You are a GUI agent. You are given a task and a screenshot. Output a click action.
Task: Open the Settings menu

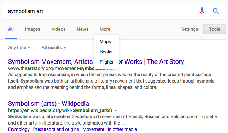coord(189,29)
